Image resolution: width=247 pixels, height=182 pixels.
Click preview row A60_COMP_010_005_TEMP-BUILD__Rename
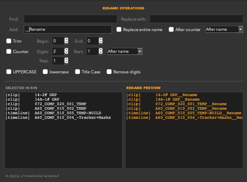[x=184, y=113]
